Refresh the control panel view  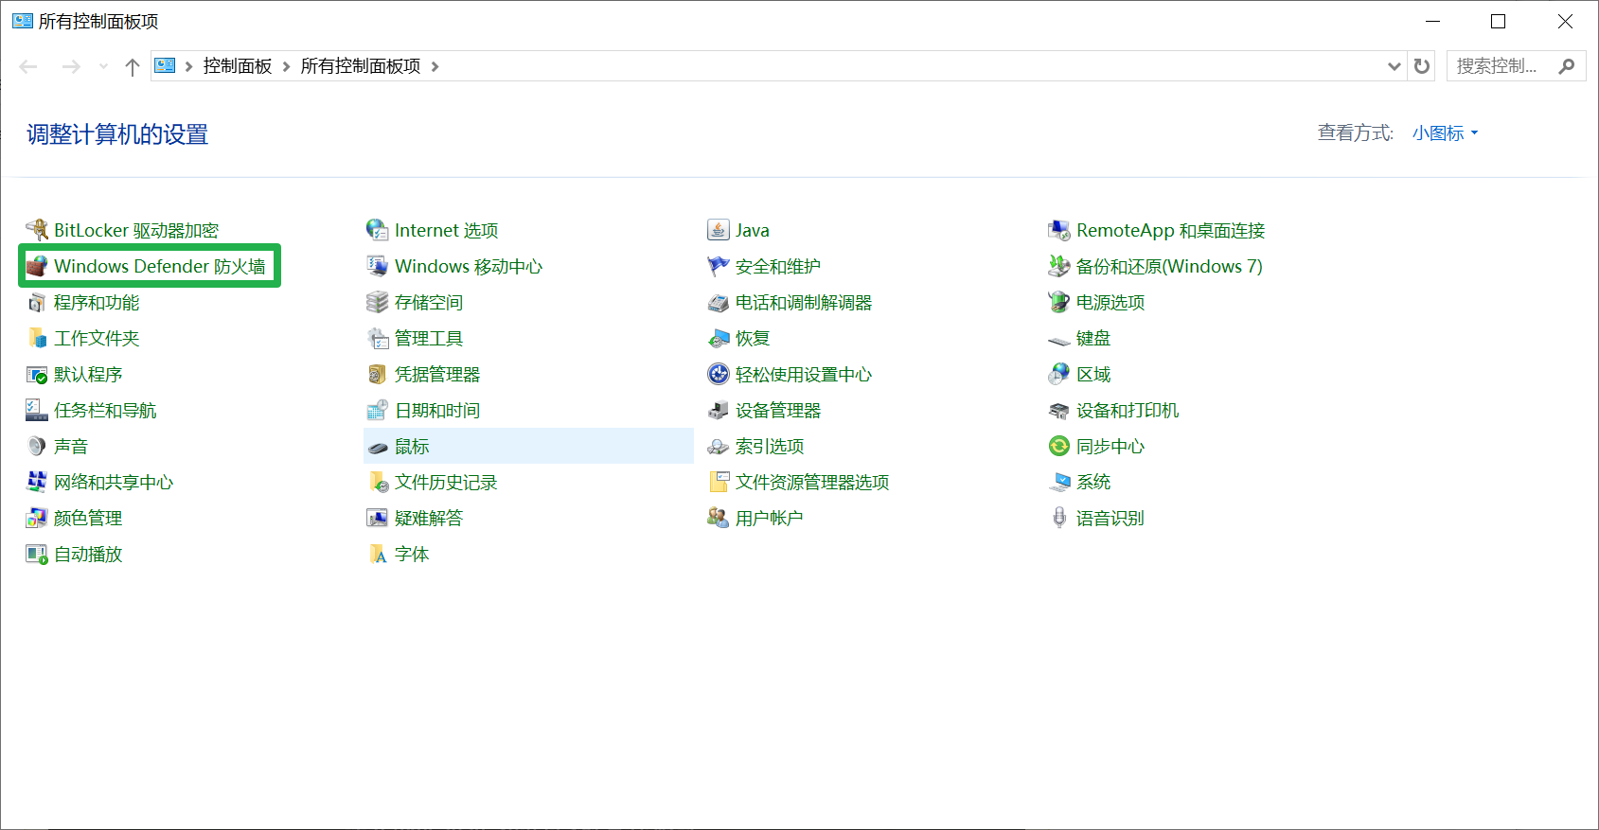click(1421, 66)
